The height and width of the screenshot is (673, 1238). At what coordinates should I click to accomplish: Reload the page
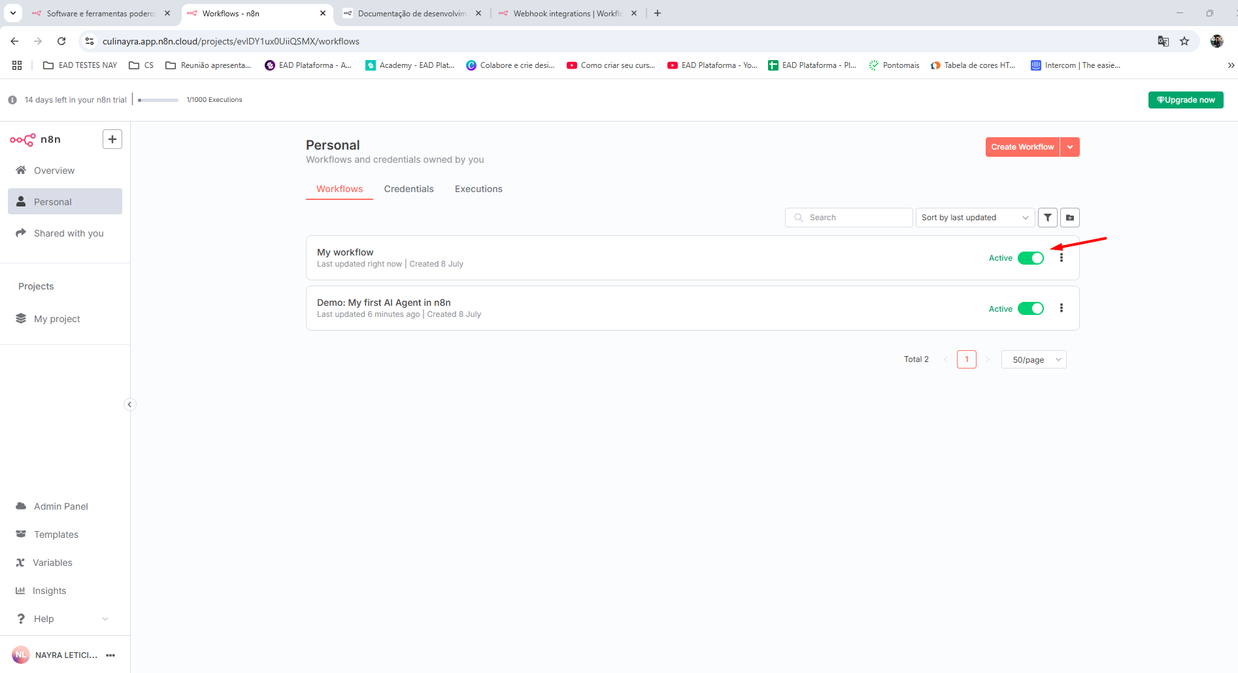61,41
